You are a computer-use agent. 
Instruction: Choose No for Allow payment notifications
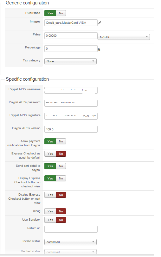pyautogui.click(x=61, y=141)
